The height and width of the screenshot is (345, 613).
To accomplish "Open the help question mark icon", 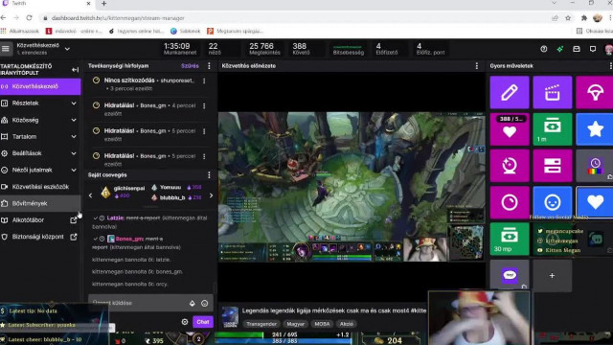I will 544,49.
